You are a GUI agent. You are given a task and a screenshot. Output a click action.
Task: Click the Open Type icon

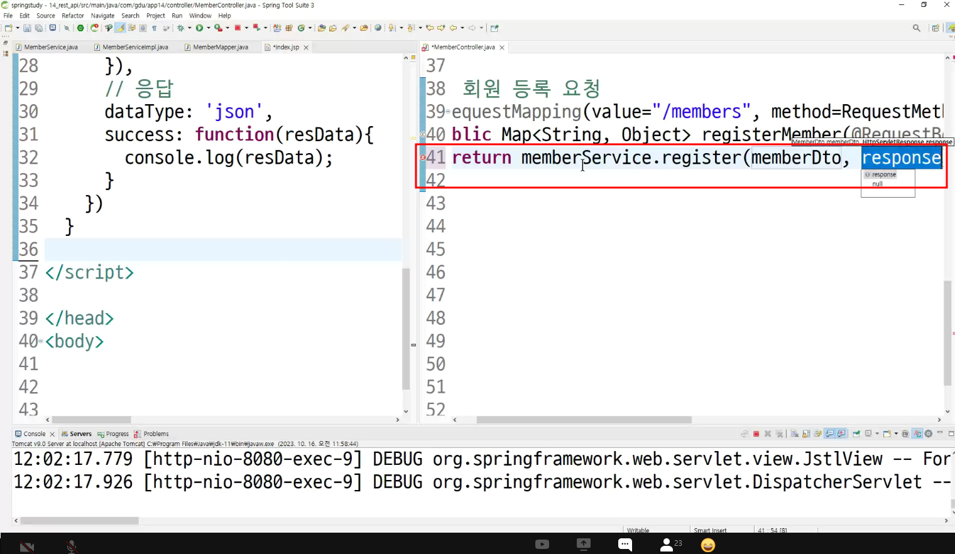pyautogui.click(x=321, y=28)
